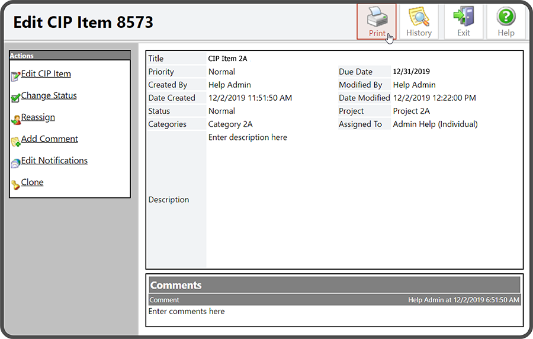Open the Edit CIP Item link
Viewport: 533px width, 339px height.
[46, 74]
